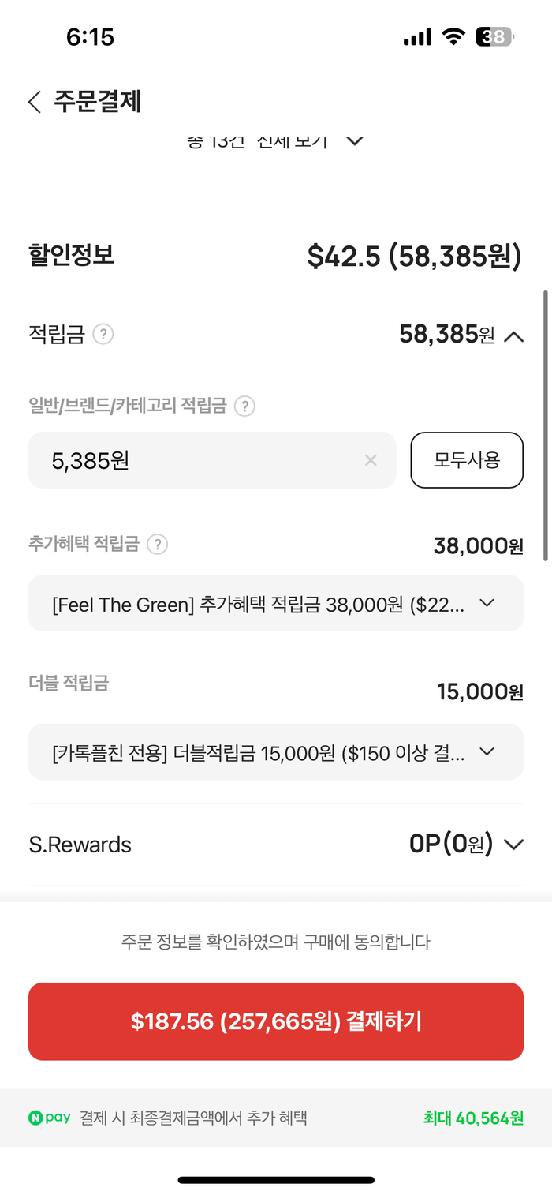Tap the back arrow beside 주문결제
This screenshot has width=552, height=1195.
pyautogui.click(x=35, y=102)
